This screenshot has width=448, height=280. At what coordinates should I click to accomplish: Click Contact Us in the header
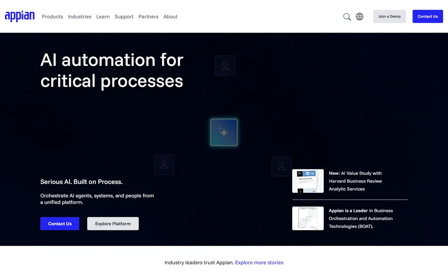coord(427,16)
